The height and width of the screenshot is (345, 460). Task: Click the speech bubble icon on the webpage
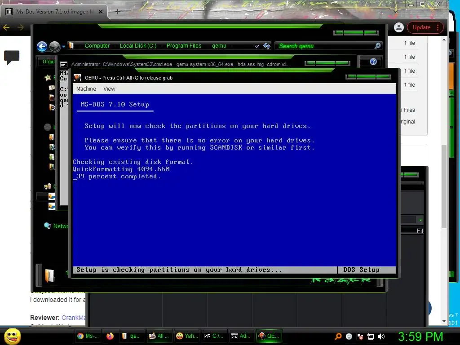pos(12,57)
